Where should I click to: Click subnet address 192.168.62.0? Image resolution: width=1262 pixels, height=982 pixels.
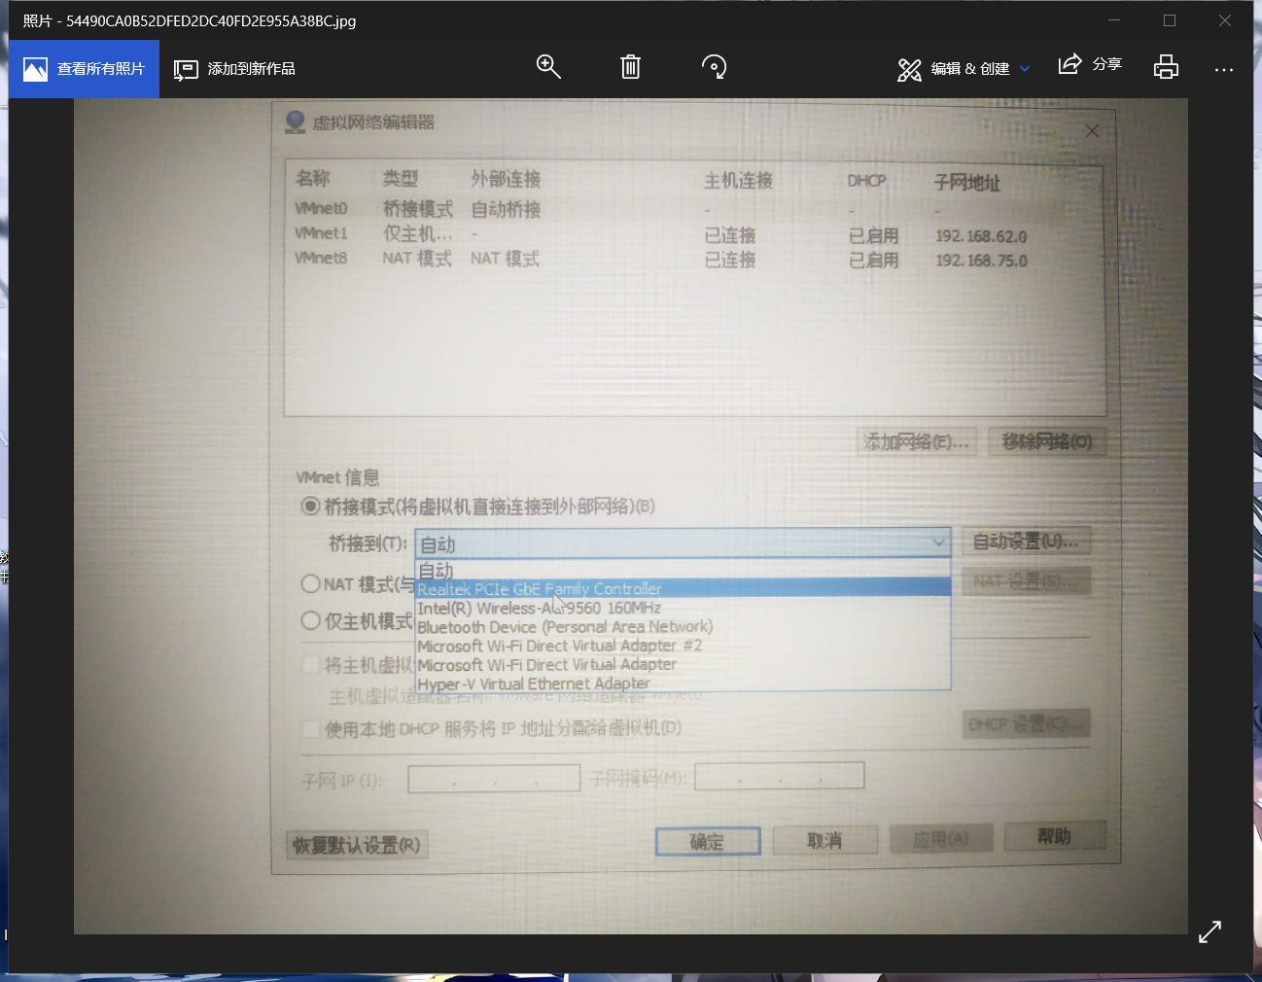[981, 236]
